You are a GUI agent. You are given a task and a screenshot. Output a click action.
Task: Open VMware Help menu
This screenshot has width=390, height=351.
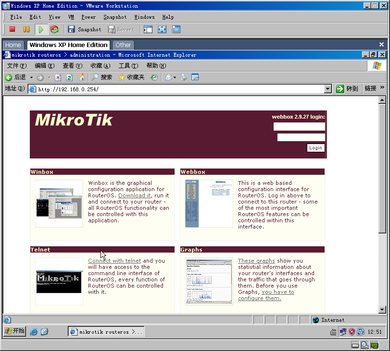(168, 17)
